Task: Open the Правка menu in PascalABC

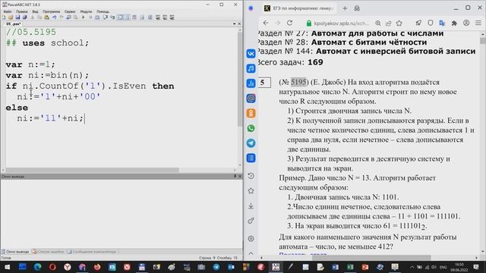Action: (x=22, y=11)
